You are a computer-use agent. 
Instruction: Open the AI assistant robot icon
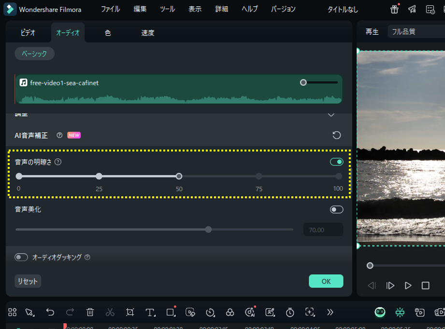tap(380, 312)
